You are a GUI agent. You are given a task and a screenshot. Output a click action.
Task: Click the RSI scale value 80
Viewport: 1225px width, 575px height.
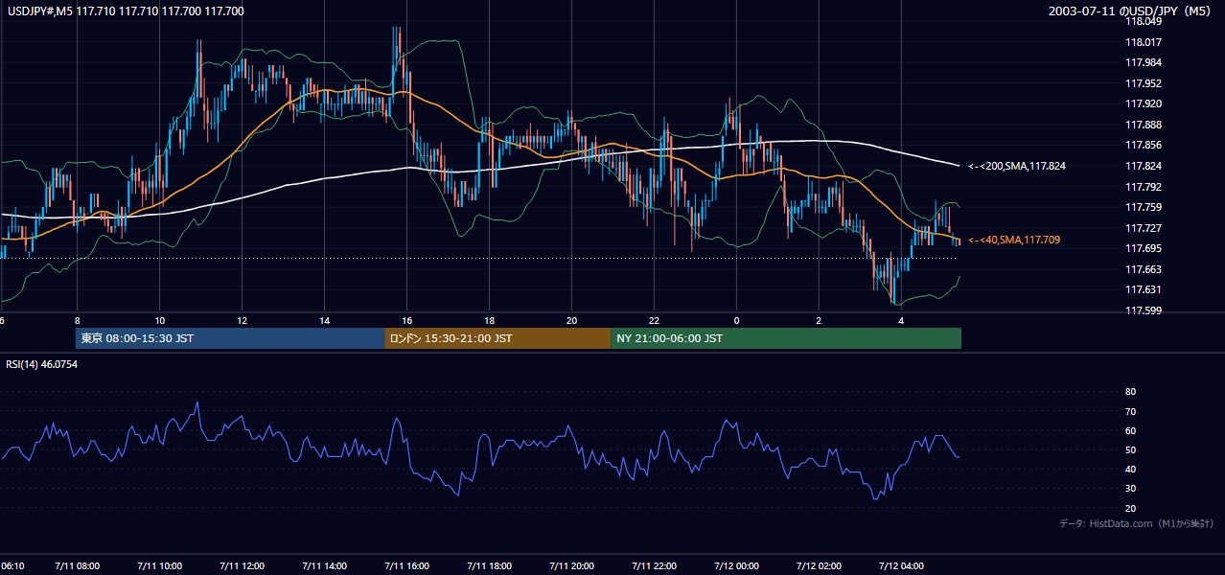pyautogui.click(x=1130, y=392)
